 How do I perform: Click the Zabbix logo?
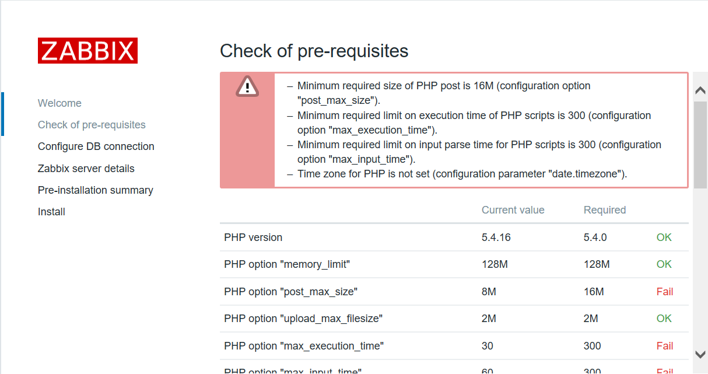87,51
